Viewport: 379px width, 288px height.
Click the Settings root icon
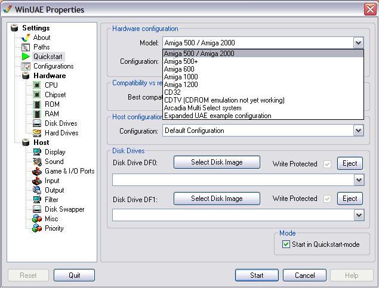click(14, 28)
